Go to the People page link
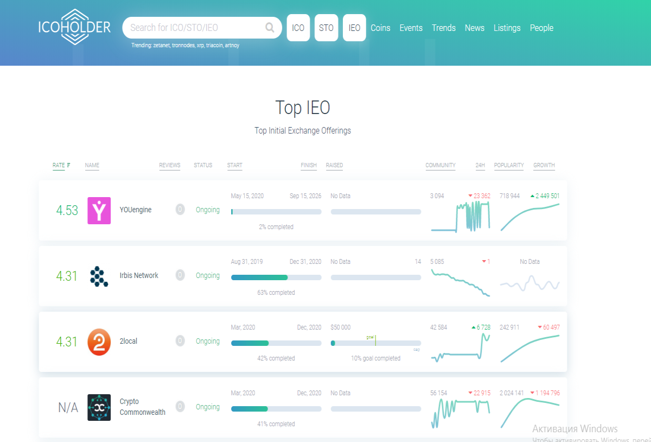 (541, 28)
